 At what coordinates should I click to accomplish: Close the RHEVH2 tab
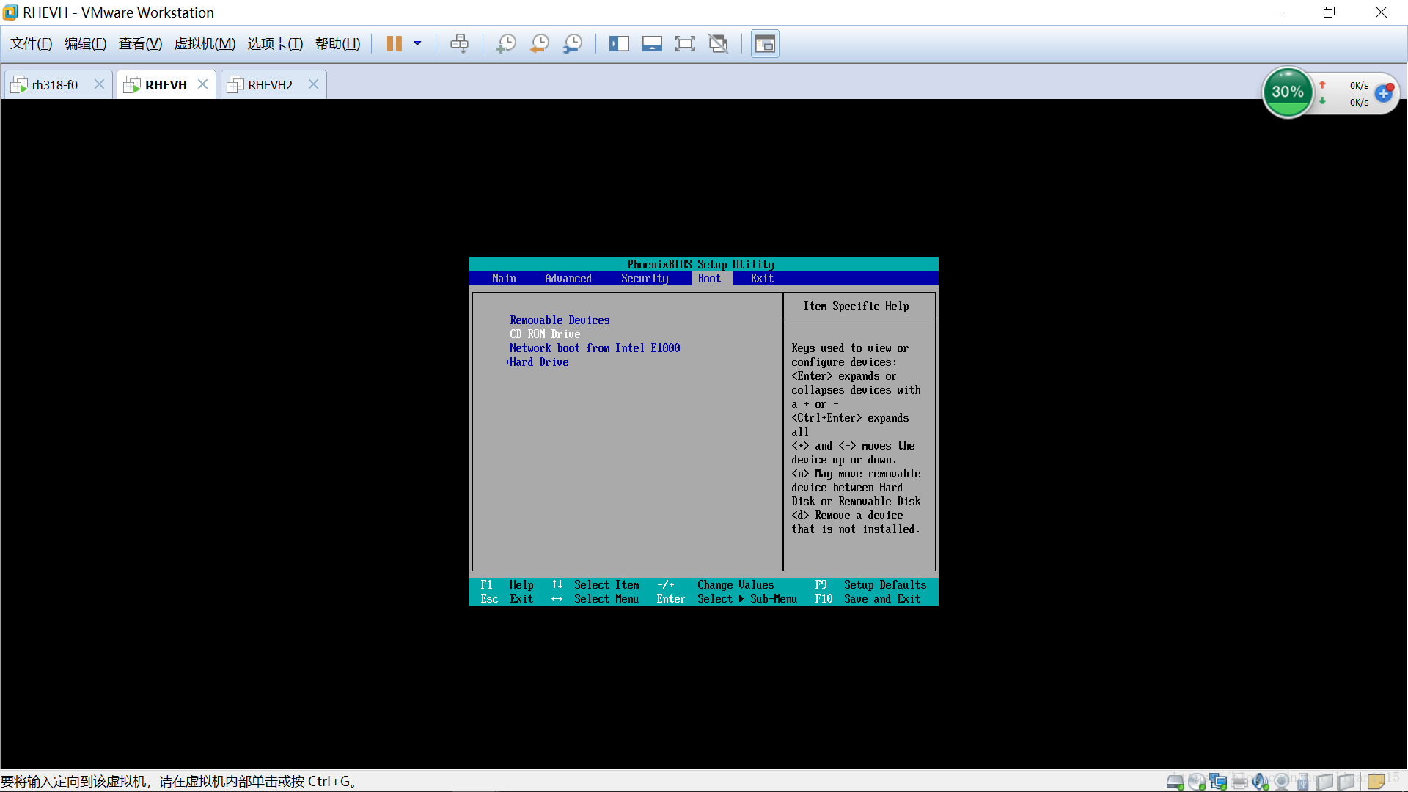click(x=313, y=84)
